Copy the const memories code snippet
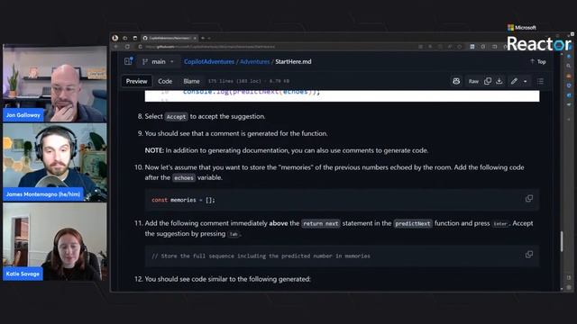This screenshot has height=324, width=577. click(x=529, y=199)
